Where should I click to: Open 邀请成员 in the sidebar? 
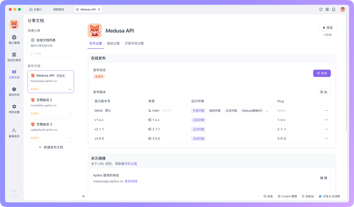14,133
